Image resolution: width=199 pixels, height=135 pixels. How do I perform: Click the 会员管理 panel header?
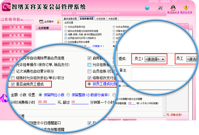pyautogui.click(x=48, y=28)
